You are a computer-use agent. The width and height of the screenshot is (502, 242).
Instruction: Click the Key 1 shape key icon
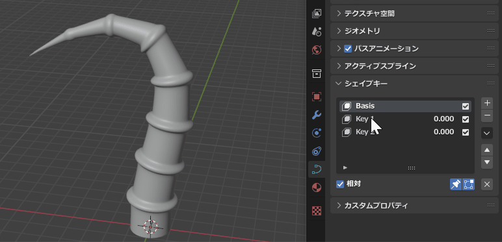coord(347,119)
